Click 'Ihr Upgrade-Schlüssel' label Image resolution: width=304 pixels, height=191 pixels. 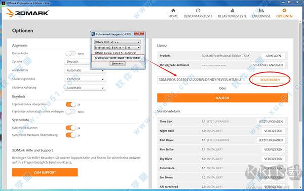(174, 65)
